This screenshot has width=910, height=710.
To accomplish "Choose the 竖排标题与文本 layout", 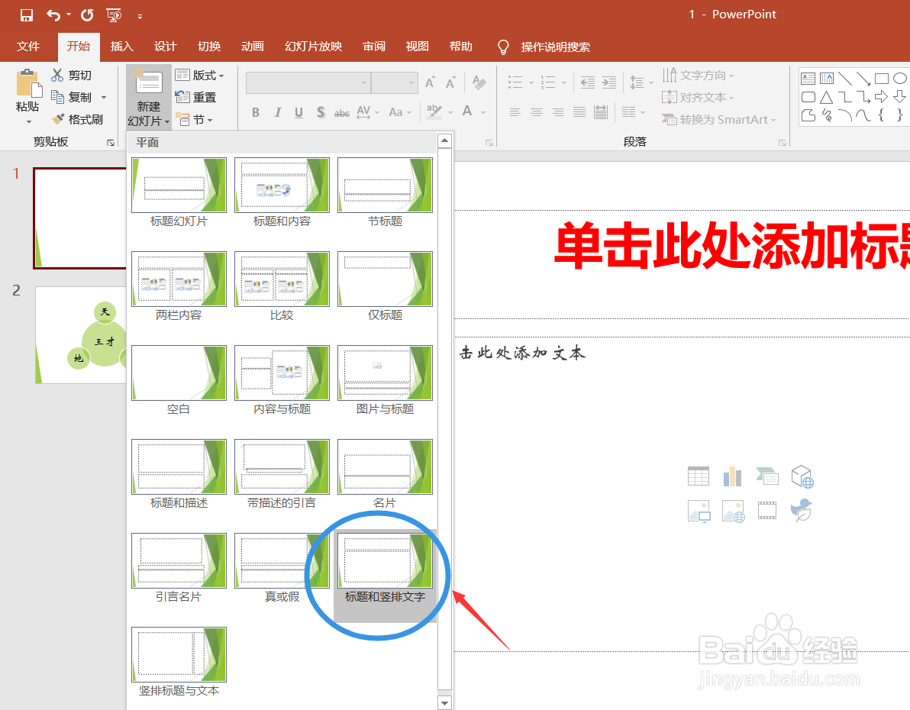I will pos(179,663).
